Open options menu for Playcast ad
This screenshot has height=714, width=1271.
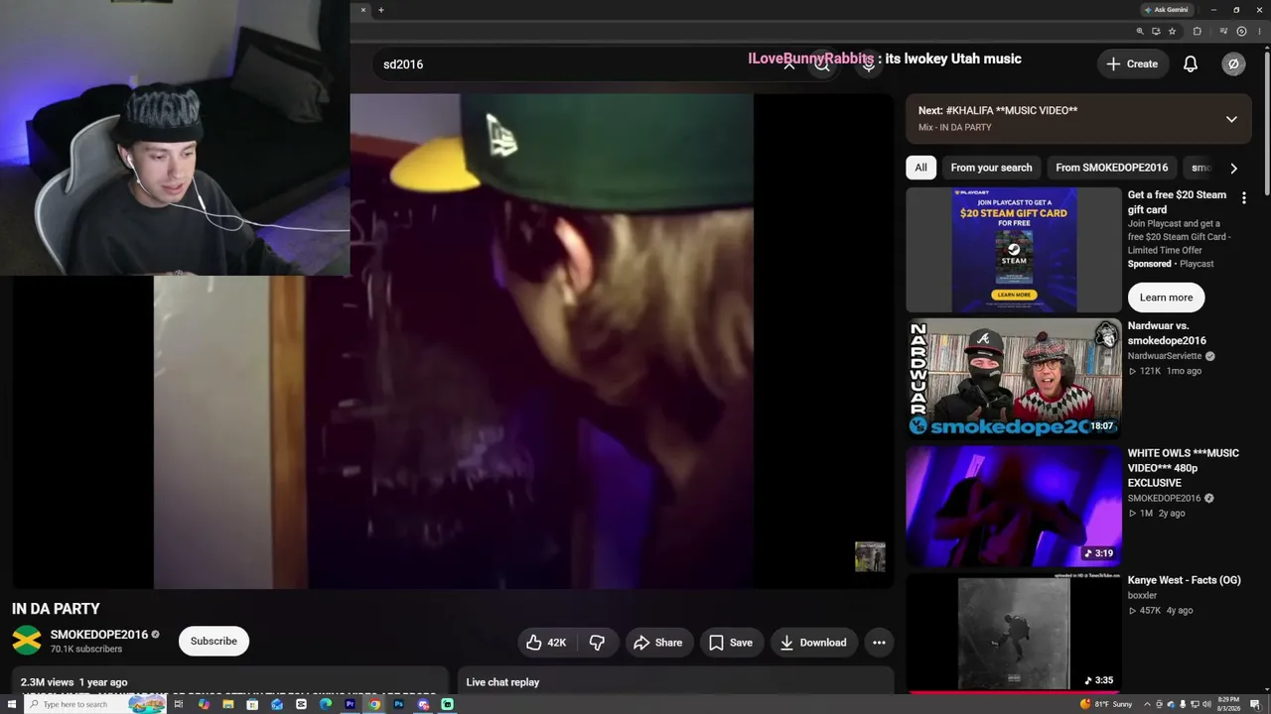[1243, 198]
